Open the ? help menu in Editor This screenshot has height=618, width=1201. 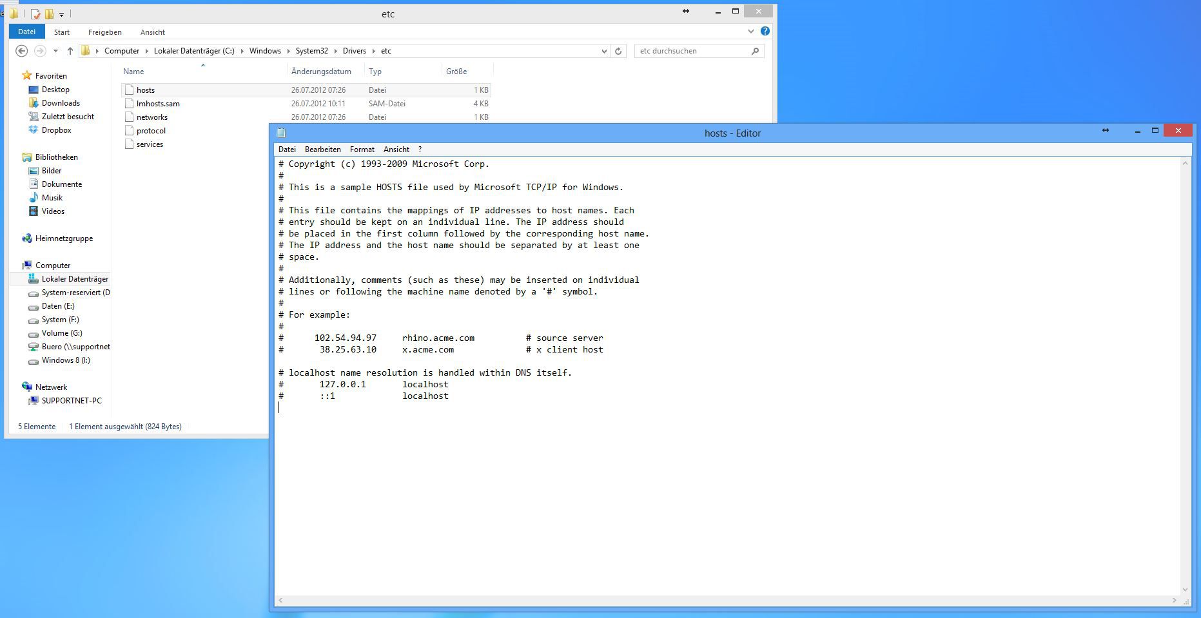(x=420, y=150)
